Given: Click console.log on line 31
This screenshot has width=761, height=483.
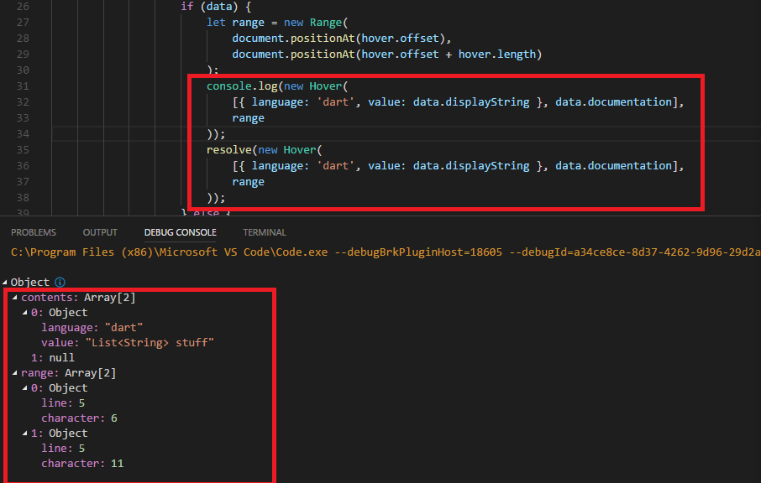Looking at the screenshot, I should coord(242,86).
